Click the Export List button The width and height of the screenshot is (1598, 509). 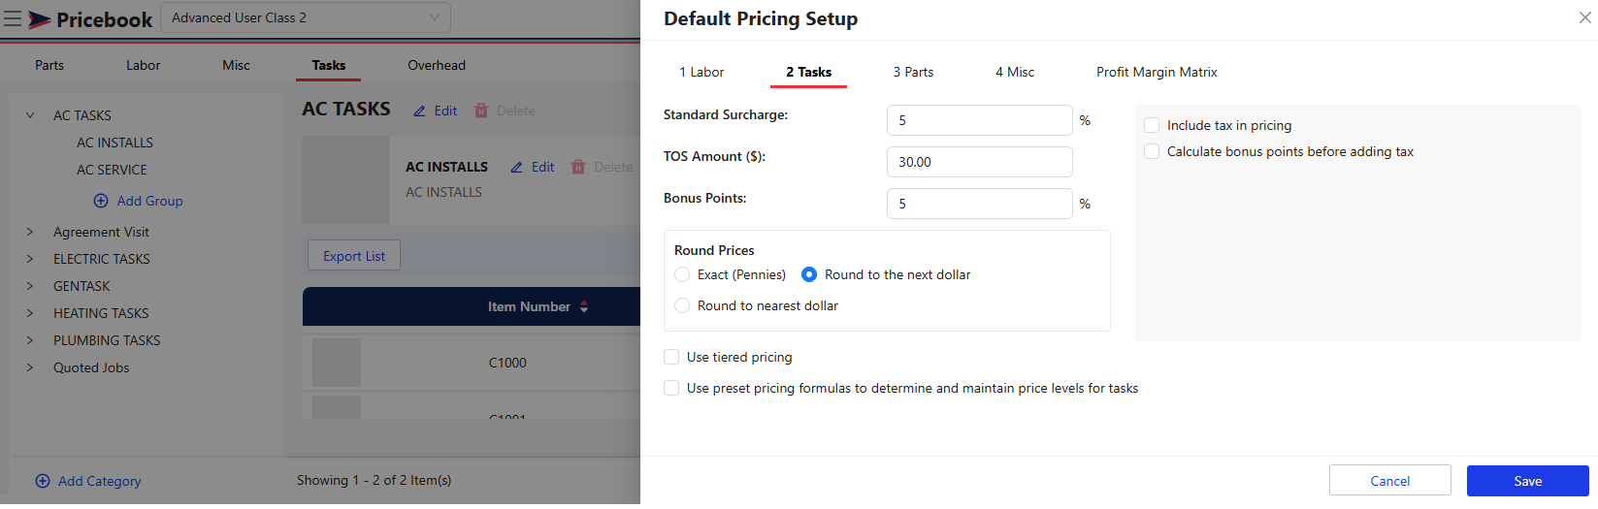point(354,256)
